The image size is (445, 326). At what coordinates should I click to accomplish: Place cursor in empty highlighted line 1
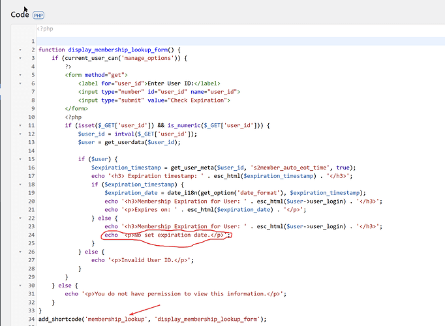coord(241,41)
